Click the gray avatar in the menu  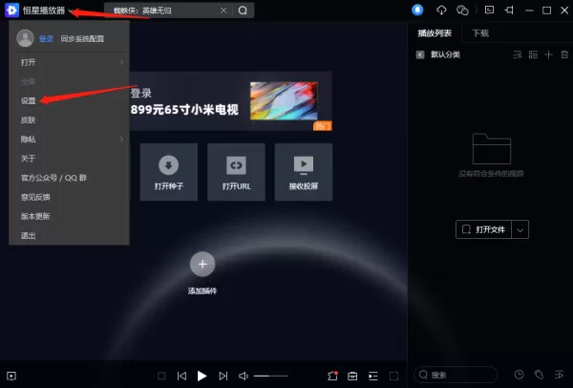coord(25,38)
